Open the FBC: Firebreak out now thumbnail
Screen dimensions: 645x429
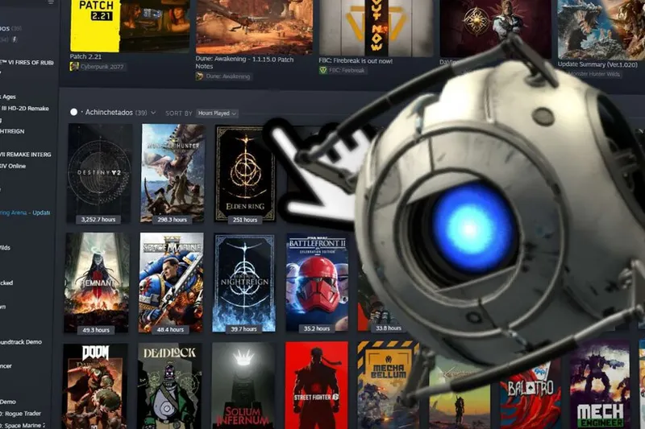pyautogui.click(x=376, y=28)
